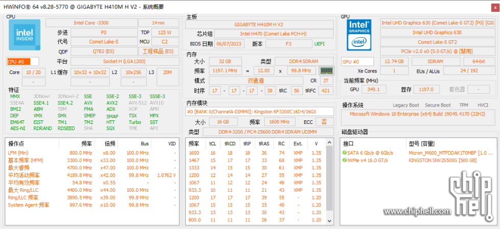Viewport: 500px width, 229px height.
Task: Click the GIGABYTE H410M H V2 motherboard field
Action: click(x=259, y=24)
